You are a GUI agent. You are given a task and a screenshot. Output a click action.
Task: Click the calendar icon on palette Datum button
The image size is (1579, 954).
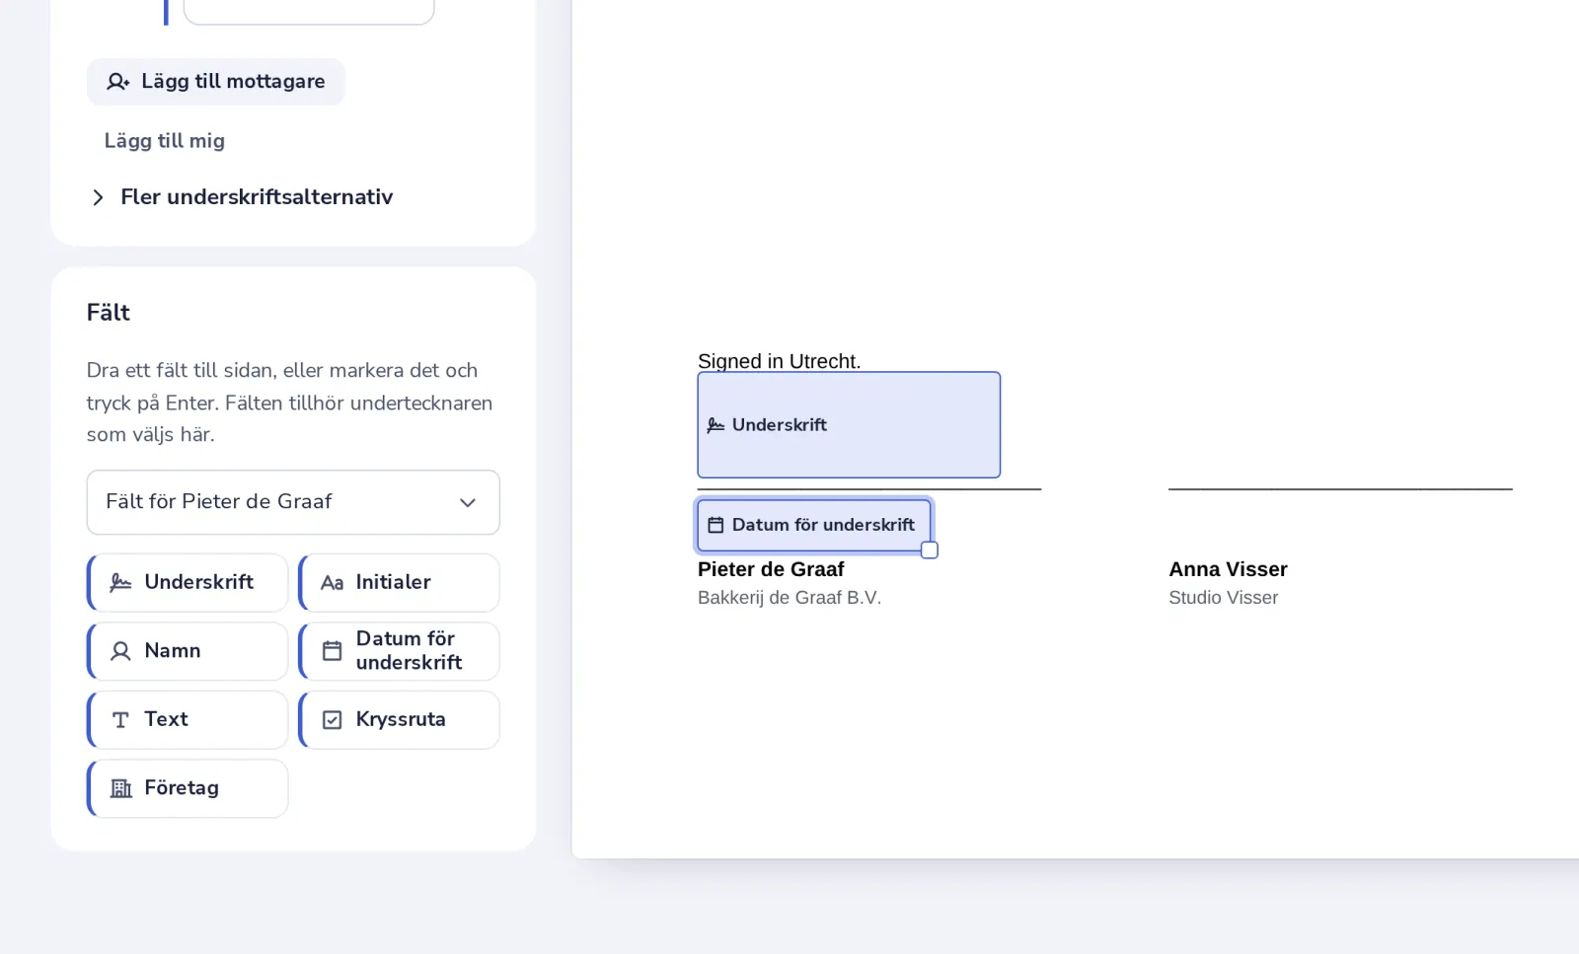(333, 651)
